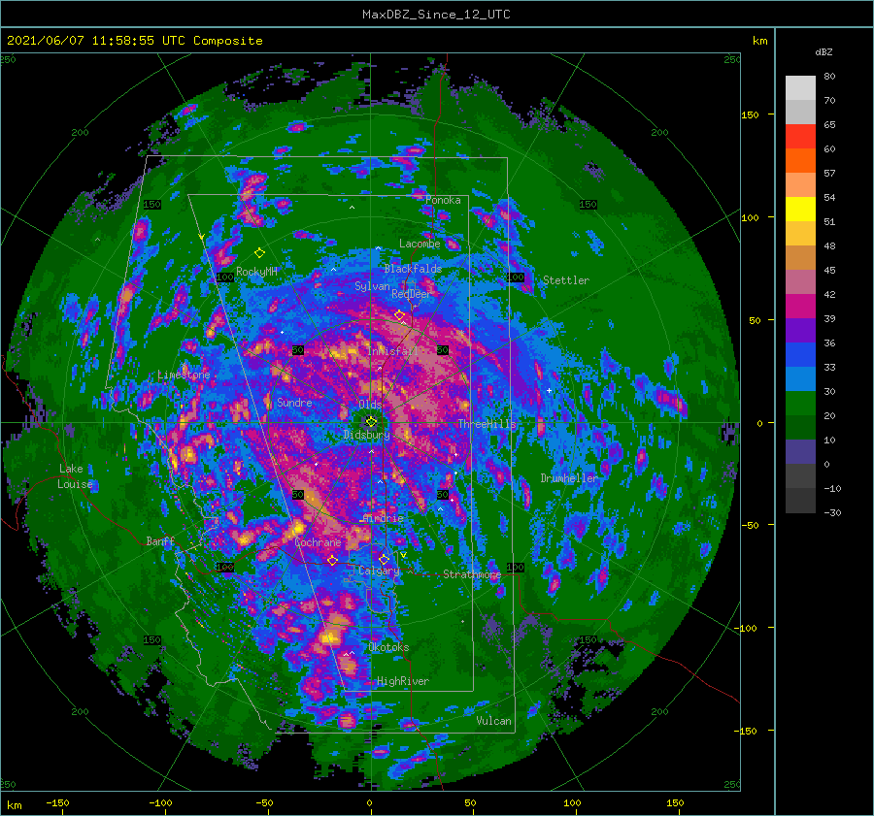Select the yellow diamond marker below RedDeer
This screenshot has height=816, width=874.
click(x=399, y=315)
